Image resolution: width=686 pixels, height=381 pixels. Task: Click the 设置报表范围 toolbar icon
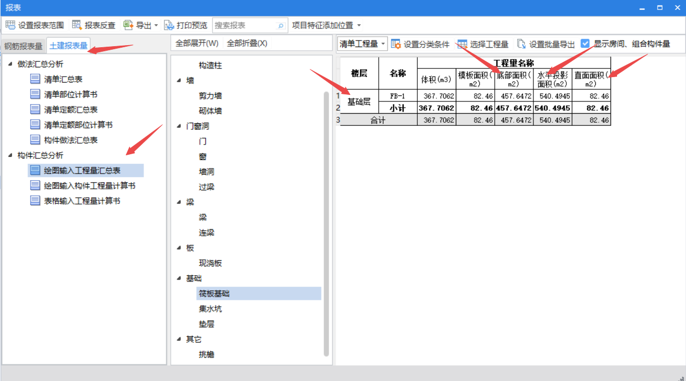(10, 25)
